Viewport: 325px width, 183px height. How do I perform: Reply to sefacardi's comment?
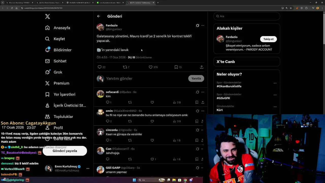tap(108, 102)
